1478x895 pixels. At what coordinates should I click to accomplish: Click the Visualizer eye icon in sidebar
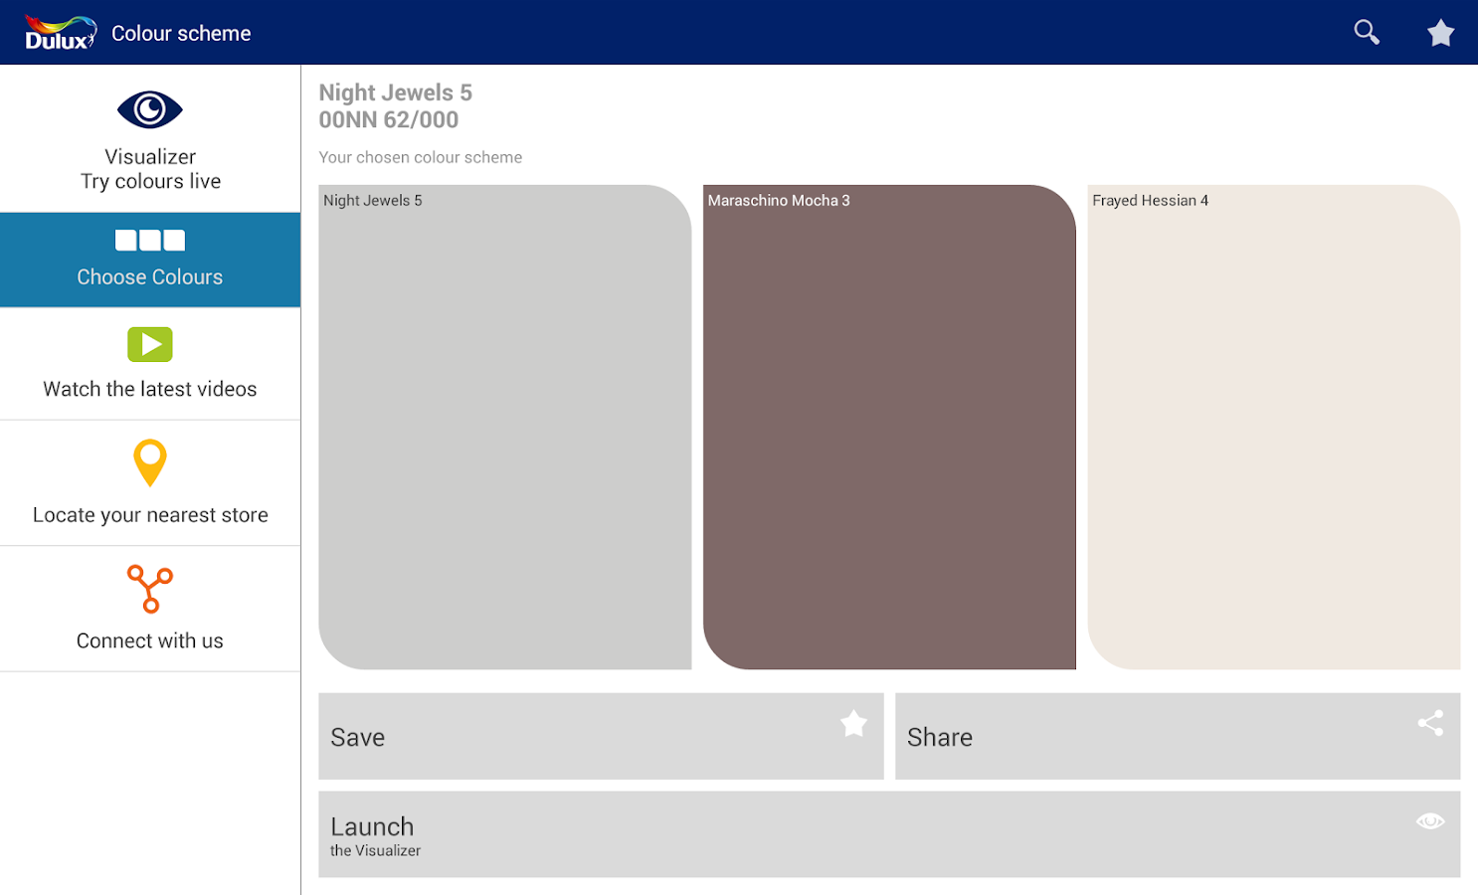[150, 109]
